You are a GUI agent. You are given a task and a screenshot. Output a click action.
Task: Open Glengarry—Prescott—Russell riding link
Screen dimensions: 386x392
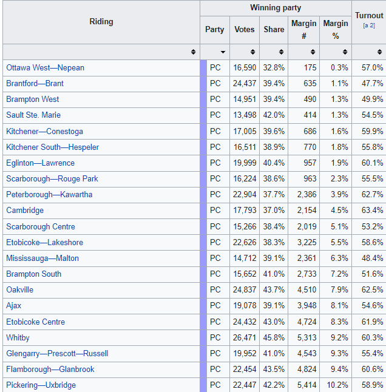(x=57, y=354)
